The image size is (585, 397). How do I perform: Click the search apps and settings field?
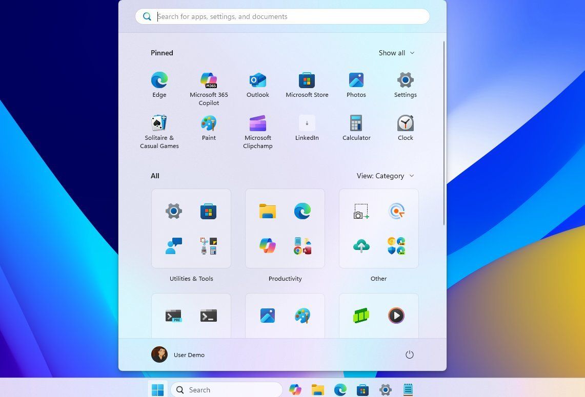click(282, 16)
